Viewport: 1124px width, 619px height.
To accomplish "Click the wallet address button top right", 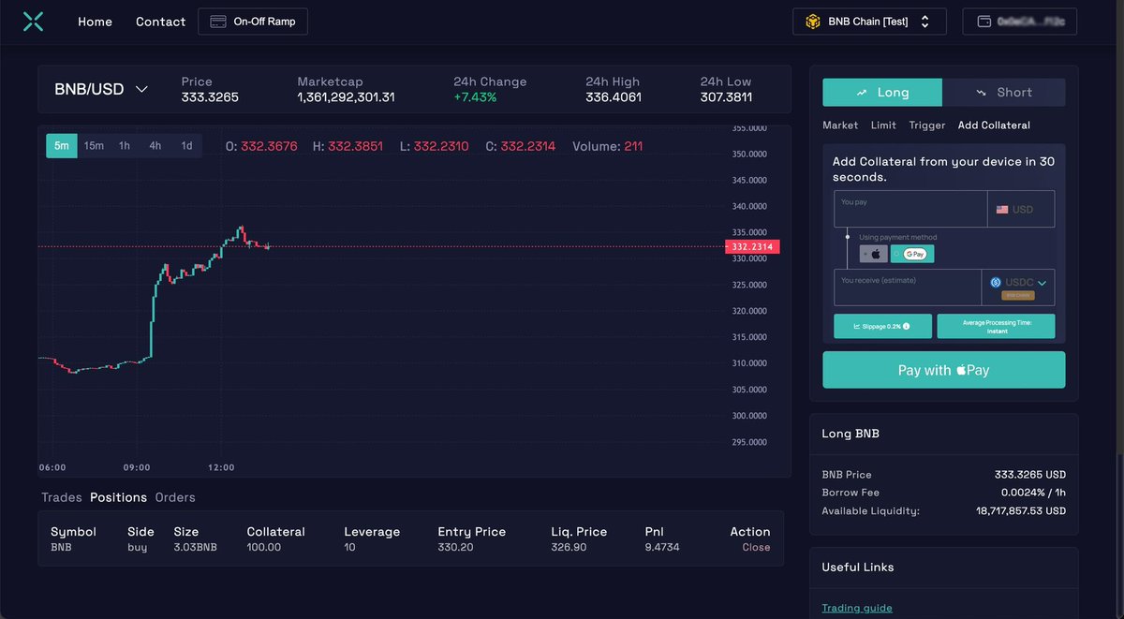I will coord(1019,21).
